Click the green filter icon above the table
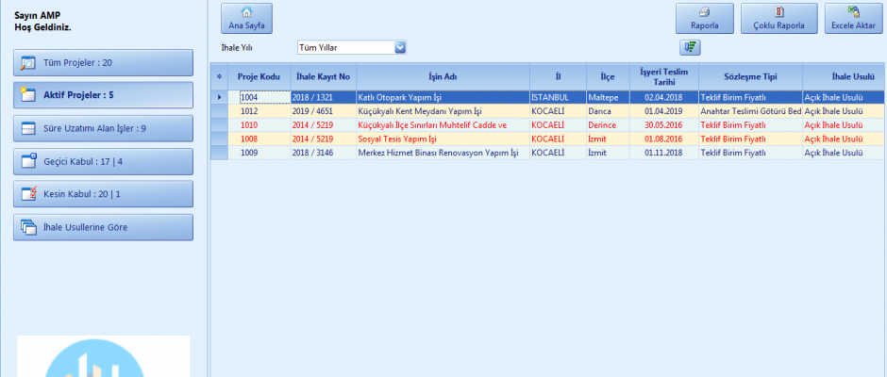Image resolution: width=887 pixels, height=377 pixels. point(689,47)
